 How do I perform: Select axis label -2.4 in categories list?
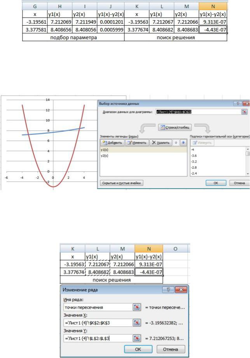[x=218, y=173]
